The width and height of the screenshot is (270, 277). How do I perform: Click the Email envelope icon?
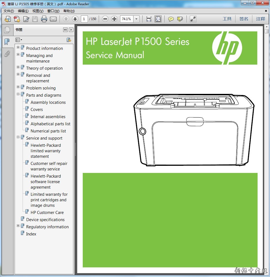pos(53,19)
